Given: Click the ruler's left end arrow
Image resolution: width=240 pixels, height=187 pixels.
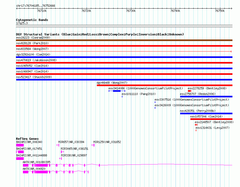Looking at the screenshot, I should click(17, 8).
